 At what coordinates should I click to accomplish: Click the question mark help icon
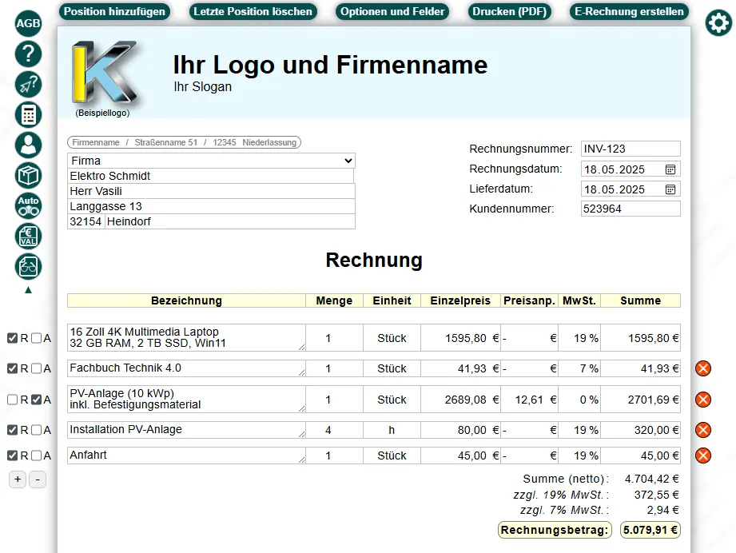(26, 54)
